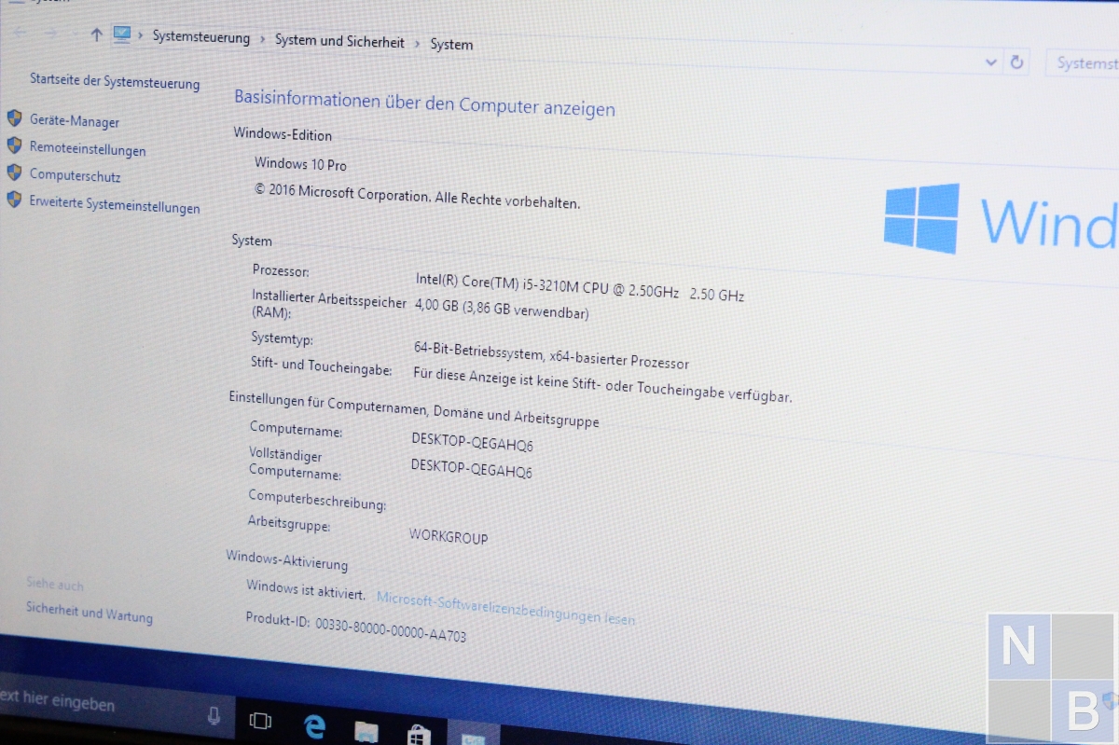
Task: Select the System und Sicherheit breadcrumb
Action: point(339,41)
